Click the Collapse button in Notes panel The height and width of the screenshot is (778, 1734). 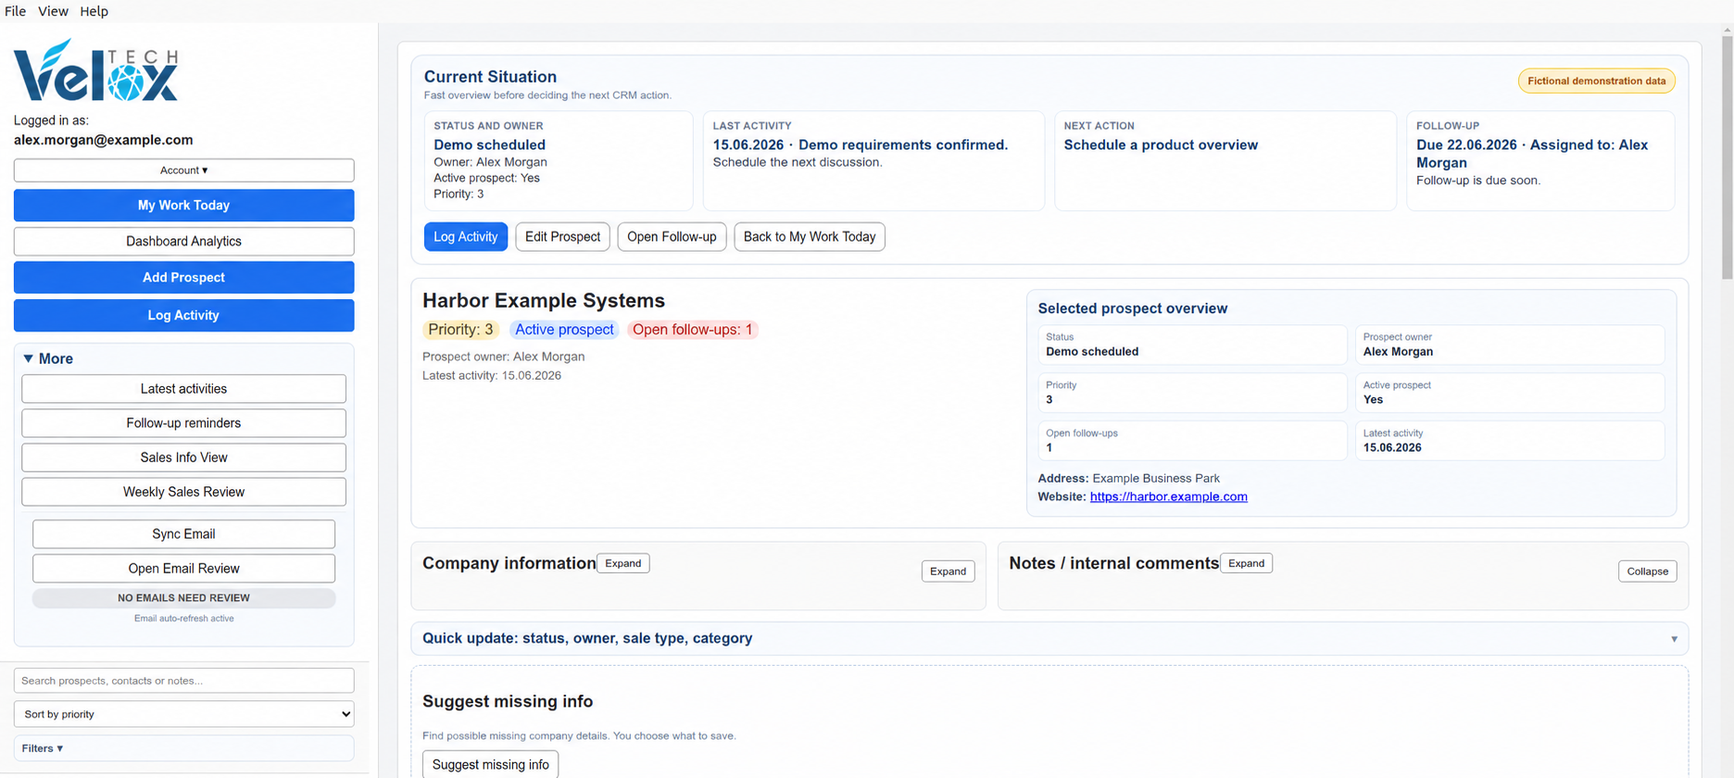point(1647,571)
